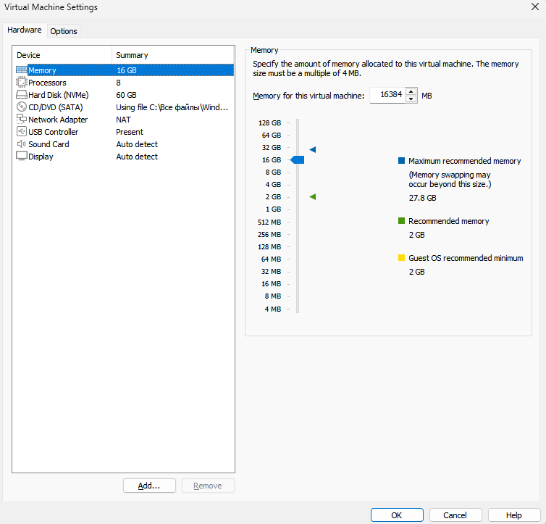The image size is (546, 524).
Task: Click the 'Present' USB summary value
Action: pyautogui.click(x=130, y=132)
